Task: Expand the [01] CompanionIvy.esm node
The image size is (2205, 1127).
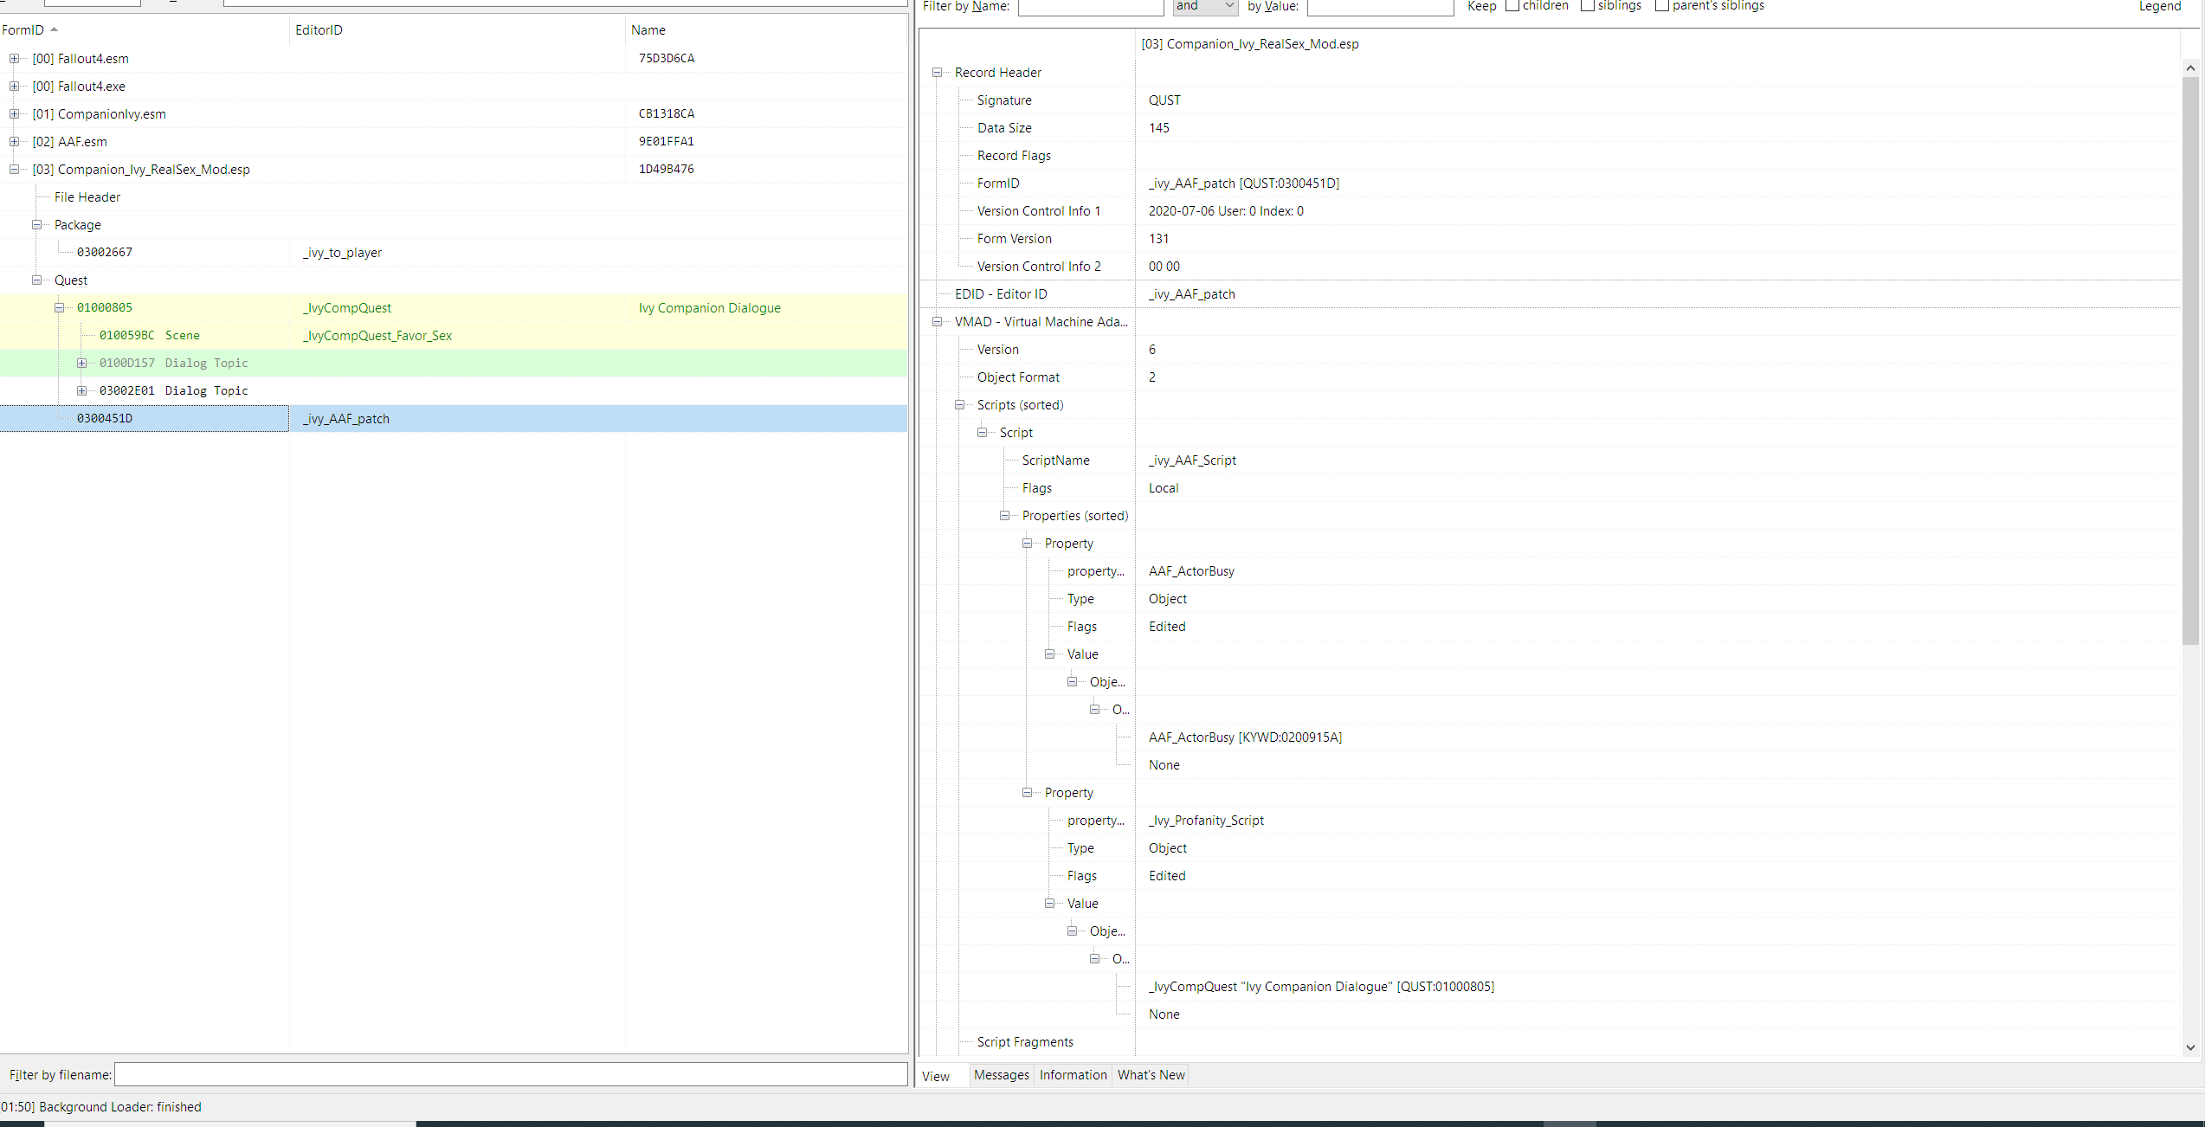Action: tap(14, 114)
